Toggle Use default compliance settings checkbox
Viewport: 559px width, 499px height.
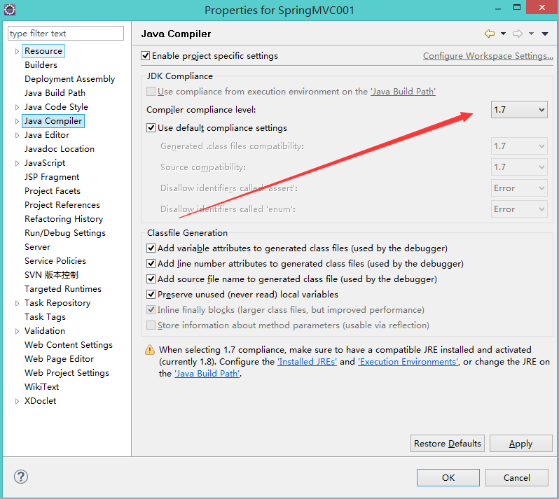(151, 128)
